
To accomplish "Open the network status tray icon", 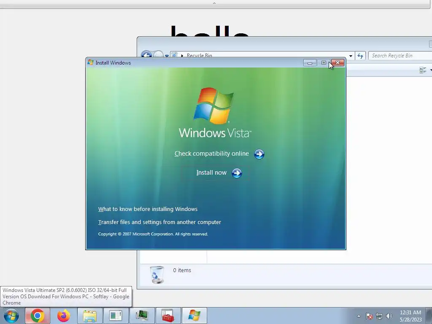I will click(x=379, y=316).
